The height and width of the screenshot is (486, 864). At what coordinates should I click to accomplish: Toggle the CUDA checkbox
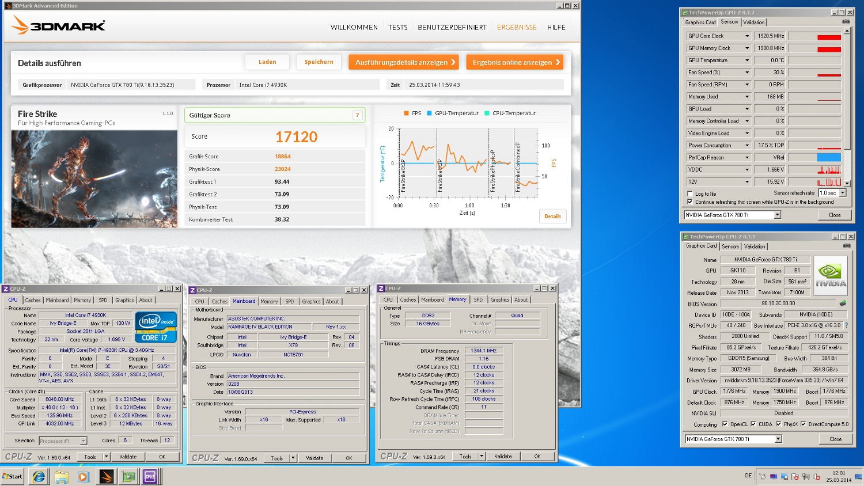point(753,424)
